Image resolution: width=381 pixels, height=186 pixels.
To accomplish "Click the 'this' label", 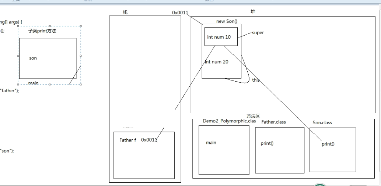I will pyautogui.click(x=256, y=80).
